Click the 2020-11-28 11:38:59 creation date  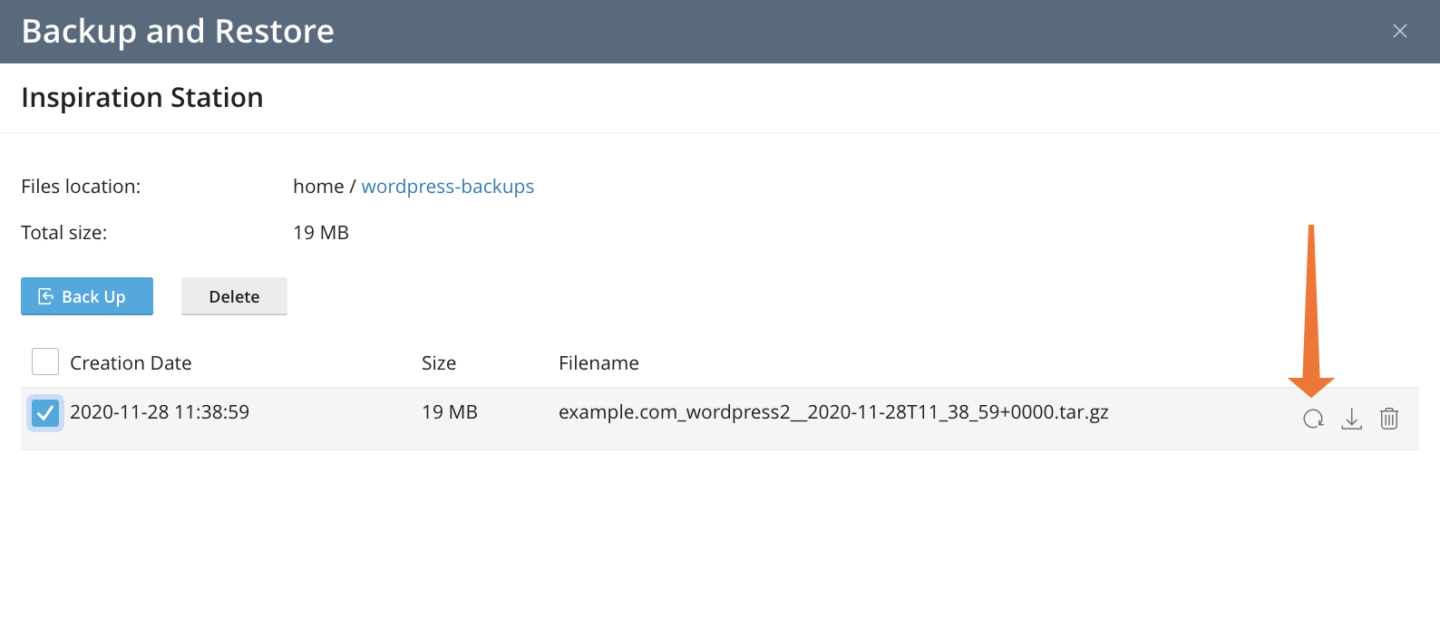pos(160,412)
